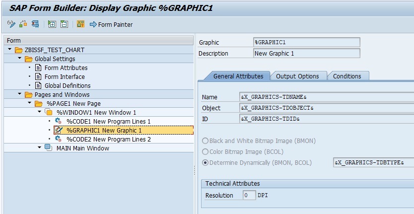Click the Description field New Graphic 1
414x214 pixels.
(307, 53)
